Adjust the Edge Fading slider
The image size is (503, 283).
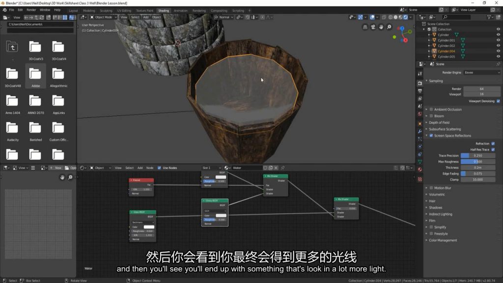point(478,173)
